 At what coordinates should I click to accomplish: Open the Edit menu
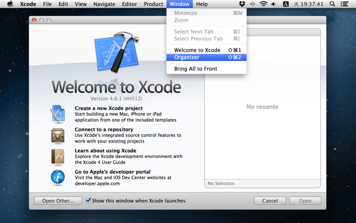coord(63,4)
